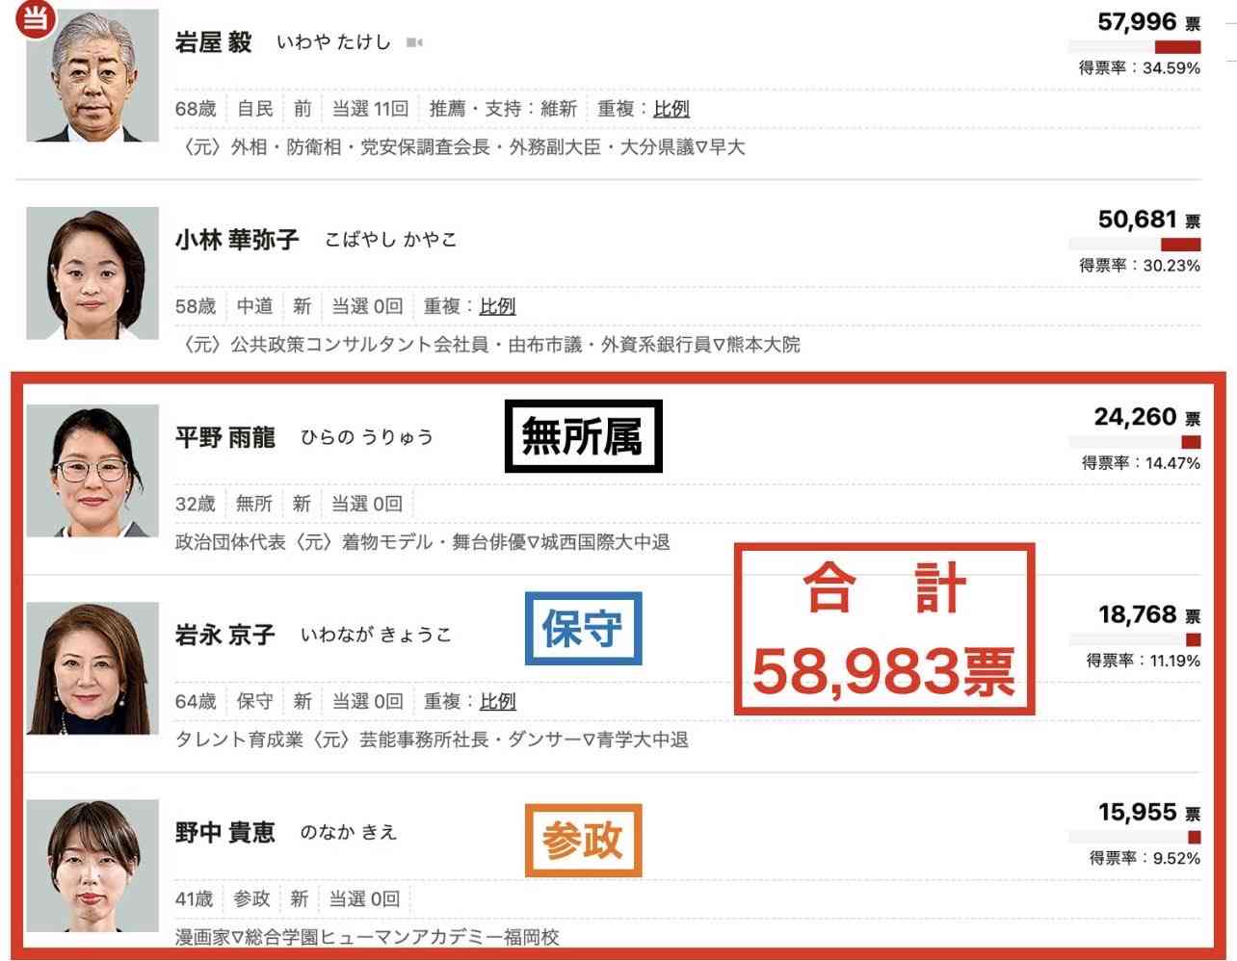Click the 24,260 vote share bar
This screenshot has height=961, width=1237.
(x=1134, y=442)
